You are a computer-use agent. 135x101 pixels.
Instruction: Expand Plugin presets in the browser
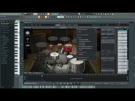6,29
